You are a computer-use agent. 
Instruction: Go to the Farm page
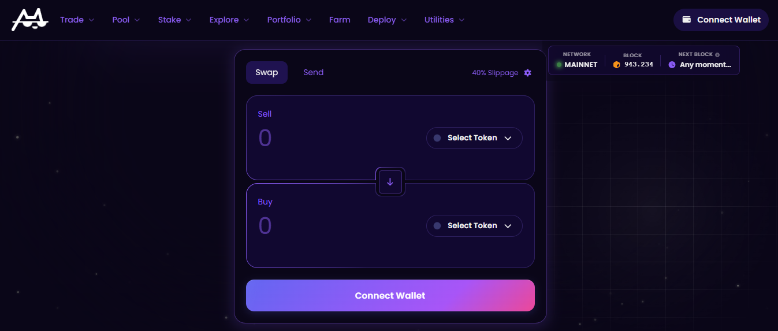[x=340, y=20]
